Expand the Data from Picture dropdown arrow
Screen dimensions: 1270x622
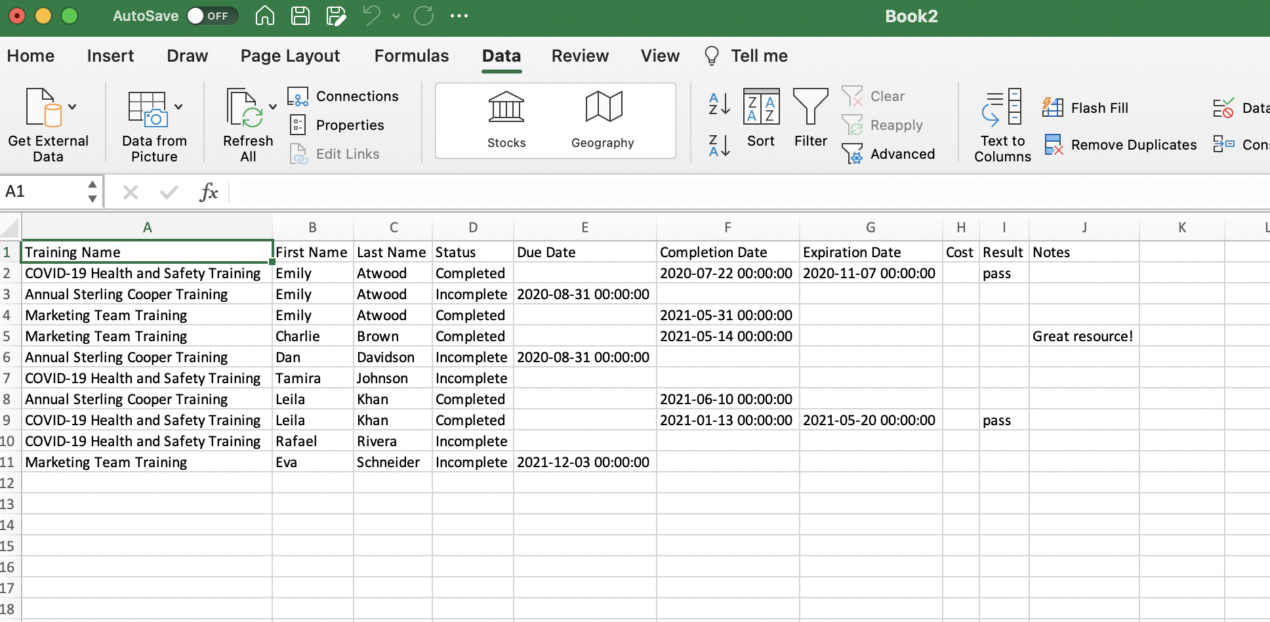(x=178, y=107)
